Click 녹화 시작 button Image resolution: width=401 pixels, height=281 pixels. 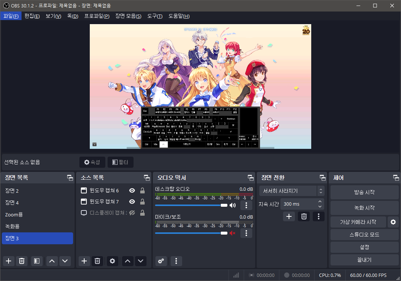364,208
